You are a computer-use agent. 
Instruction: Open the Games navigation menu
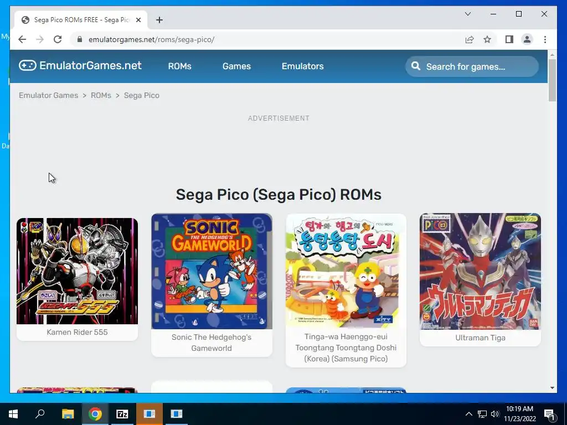[236, 66]
